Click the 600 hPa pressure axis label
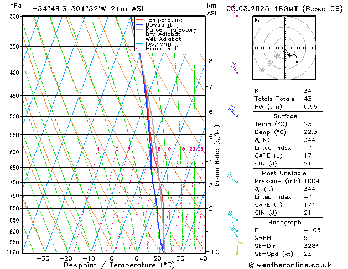 [15, 152]
